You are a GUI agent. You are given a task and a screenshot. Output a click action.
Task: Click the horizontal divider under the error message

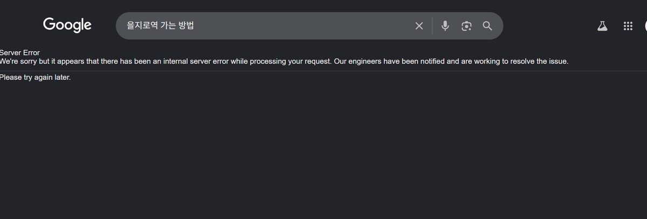323,71
